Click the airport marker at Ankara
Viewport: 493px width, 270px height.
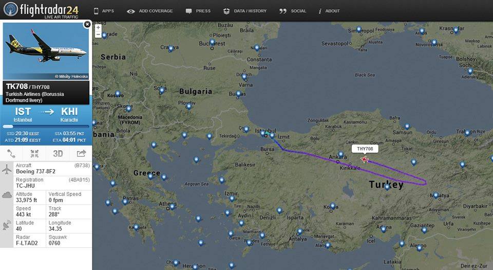click(340, 154)
